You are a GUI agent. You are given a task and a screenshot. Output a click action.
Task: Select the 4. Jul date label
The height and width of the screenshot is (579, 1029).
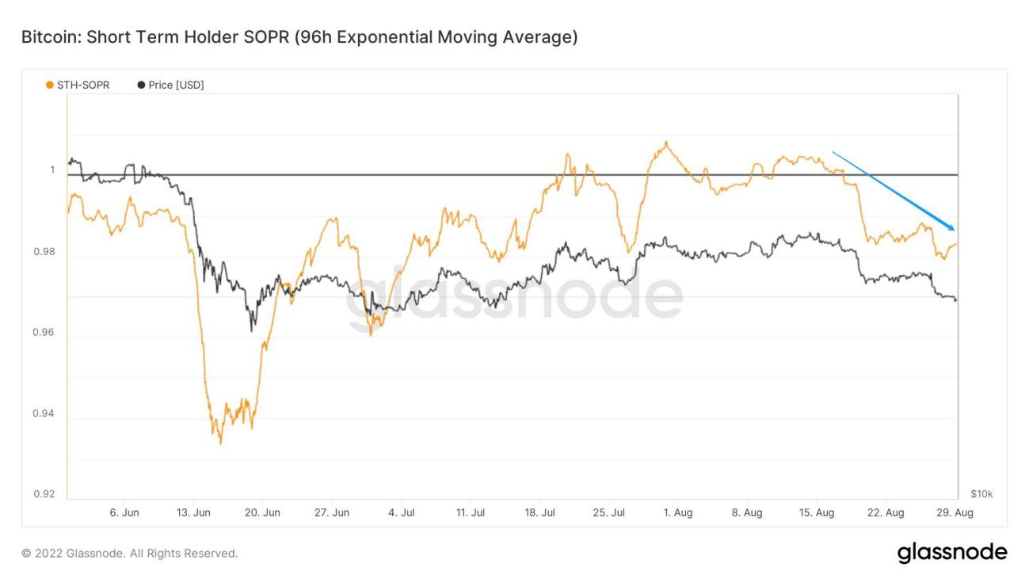401,512
